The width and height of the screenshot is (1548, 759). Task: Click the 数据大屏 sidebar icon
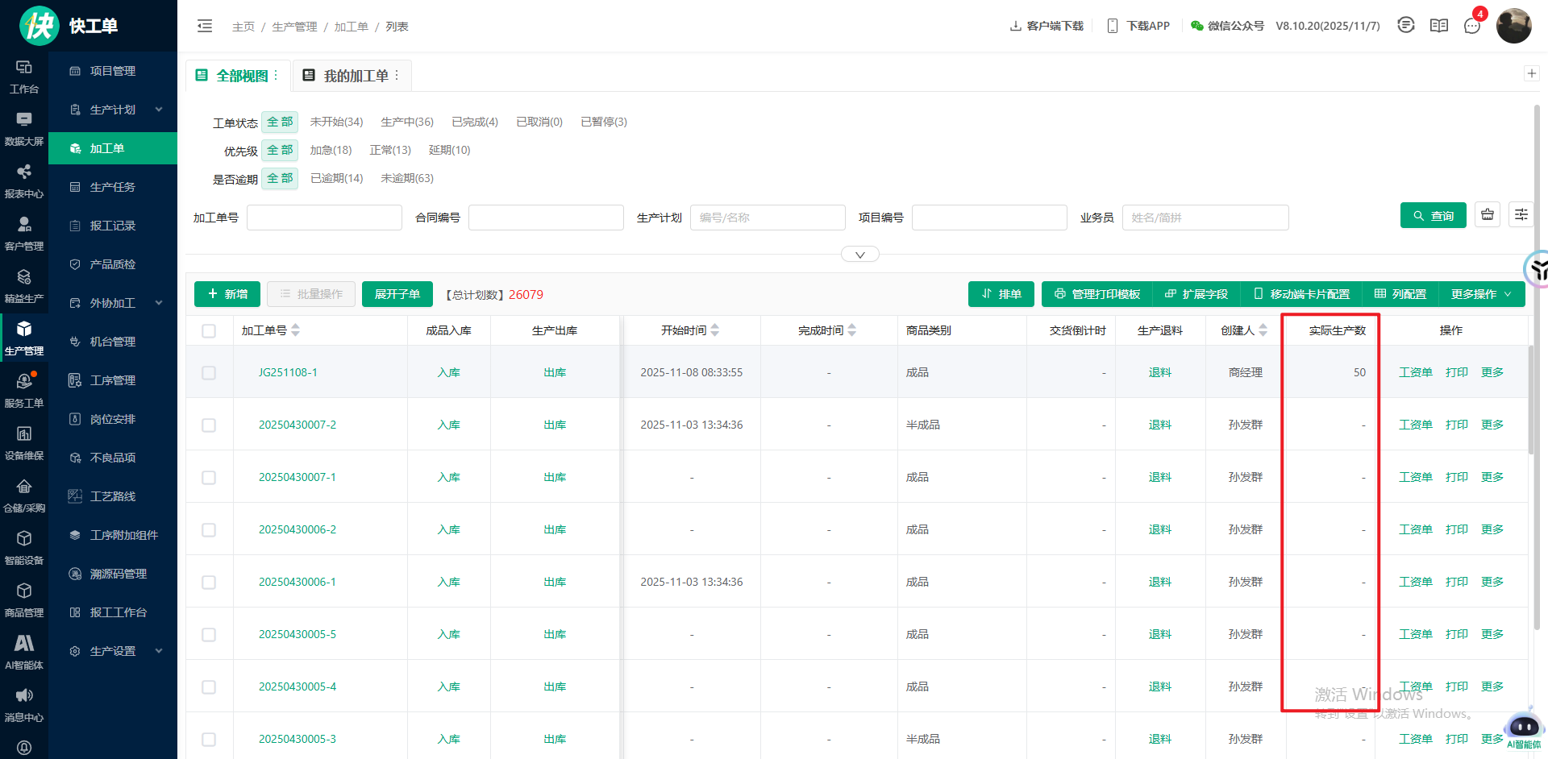coord(24,128)
